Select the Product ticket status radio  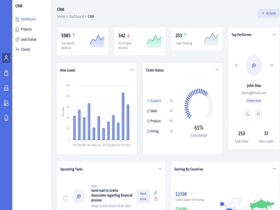[x=148, y=121]
